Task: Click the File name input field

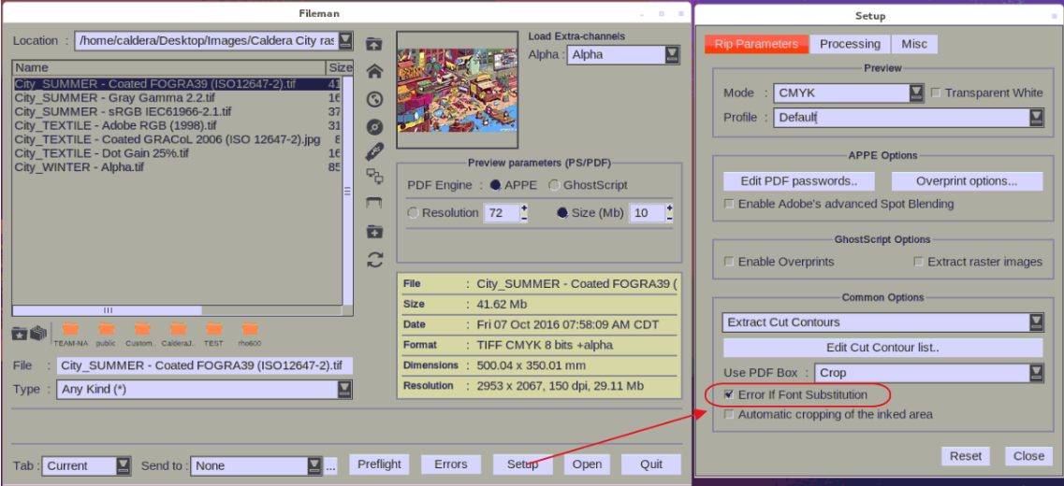Action: click(205, 366)
